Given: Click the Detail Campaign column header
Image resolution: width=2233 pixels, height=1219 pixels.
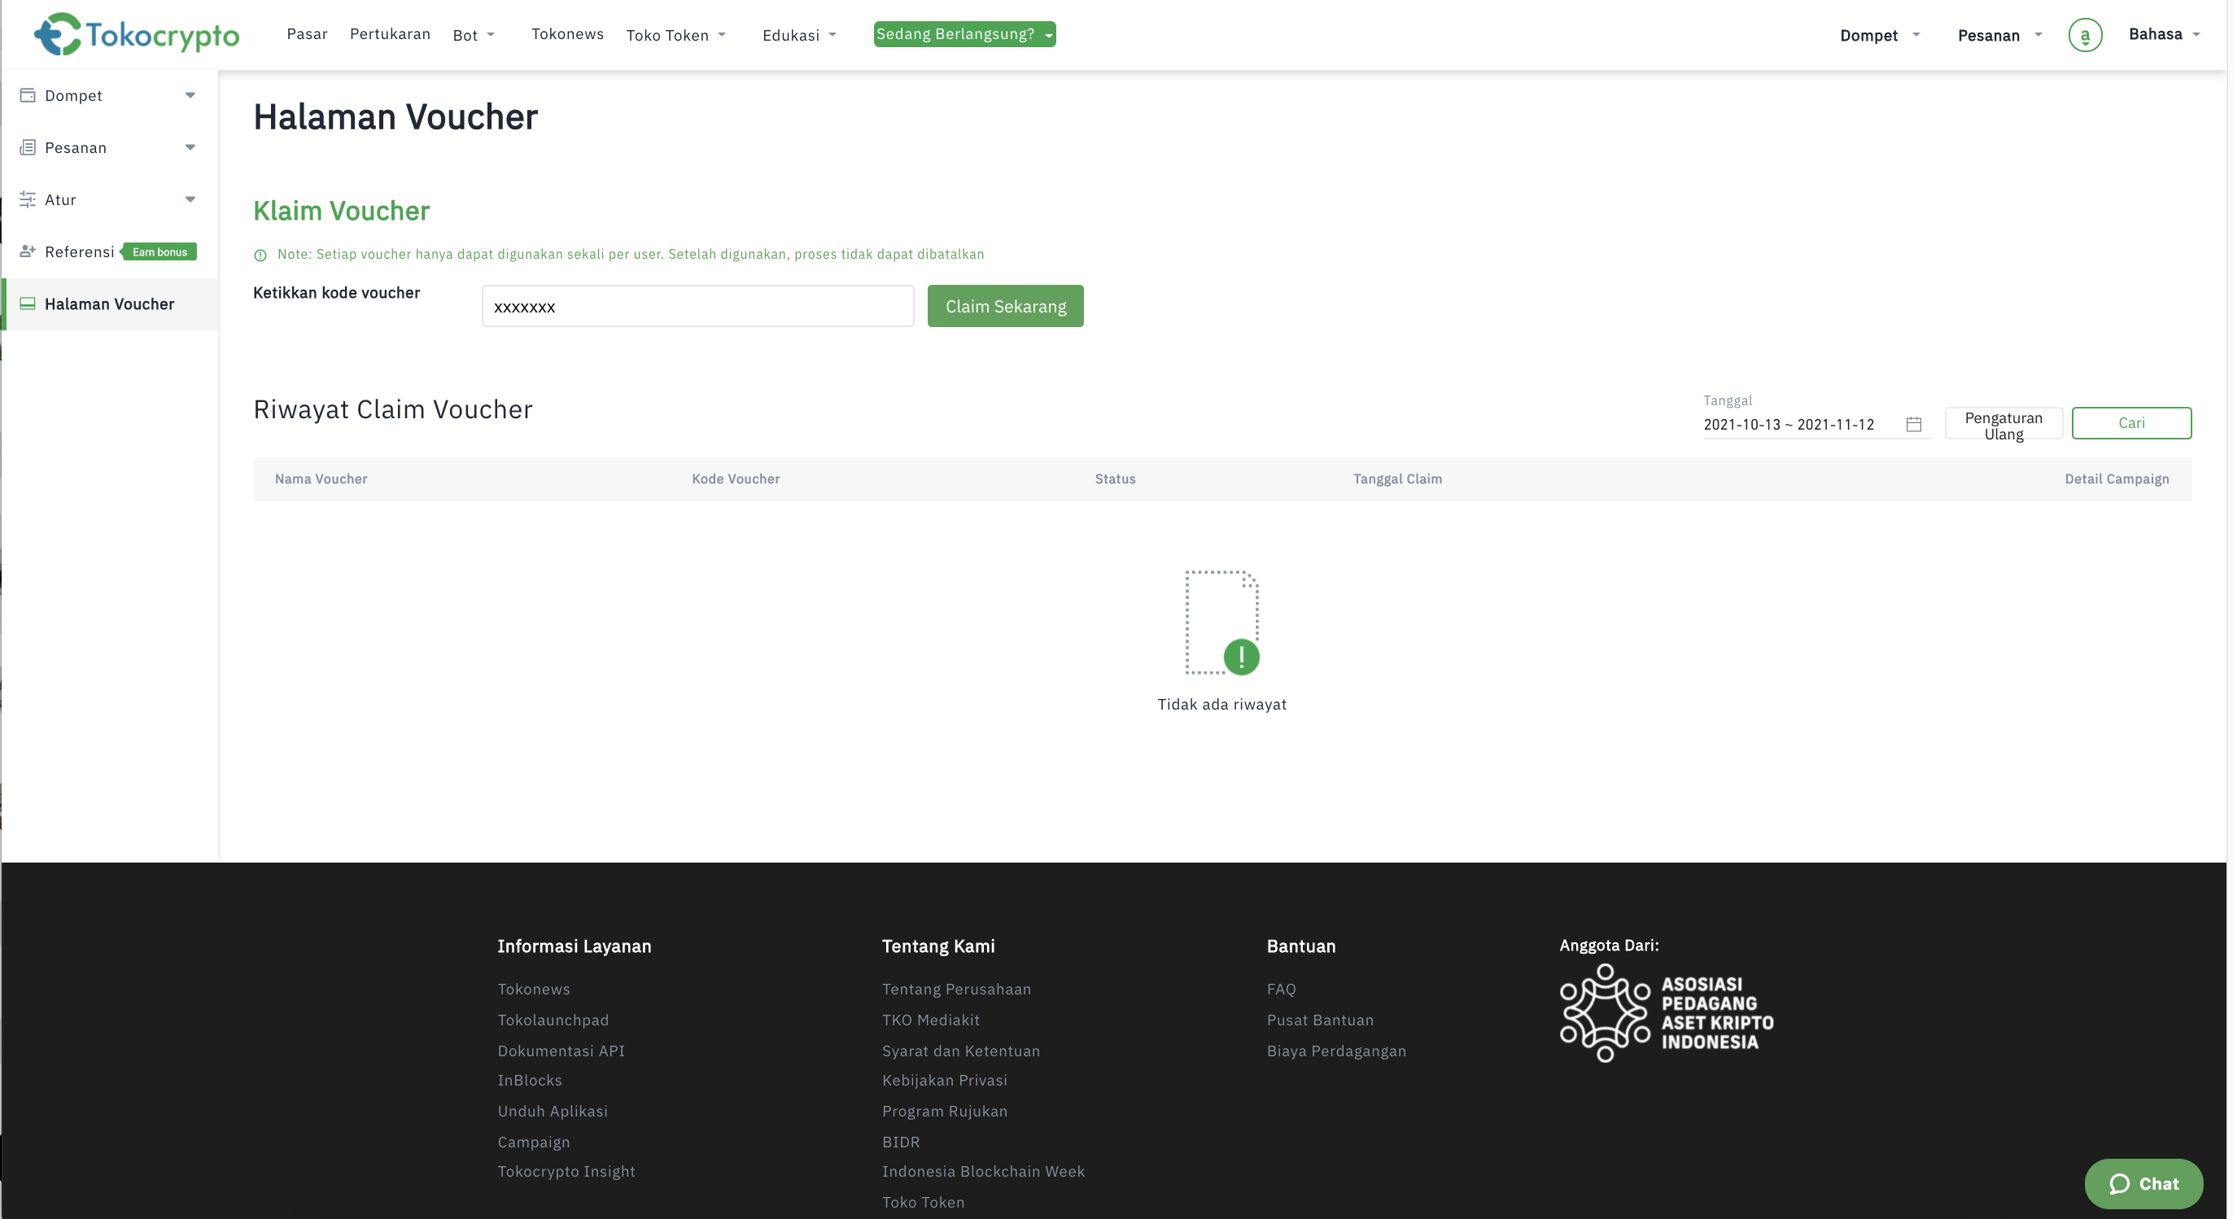Looking at the screenshot, I should tap(2116, 478).
